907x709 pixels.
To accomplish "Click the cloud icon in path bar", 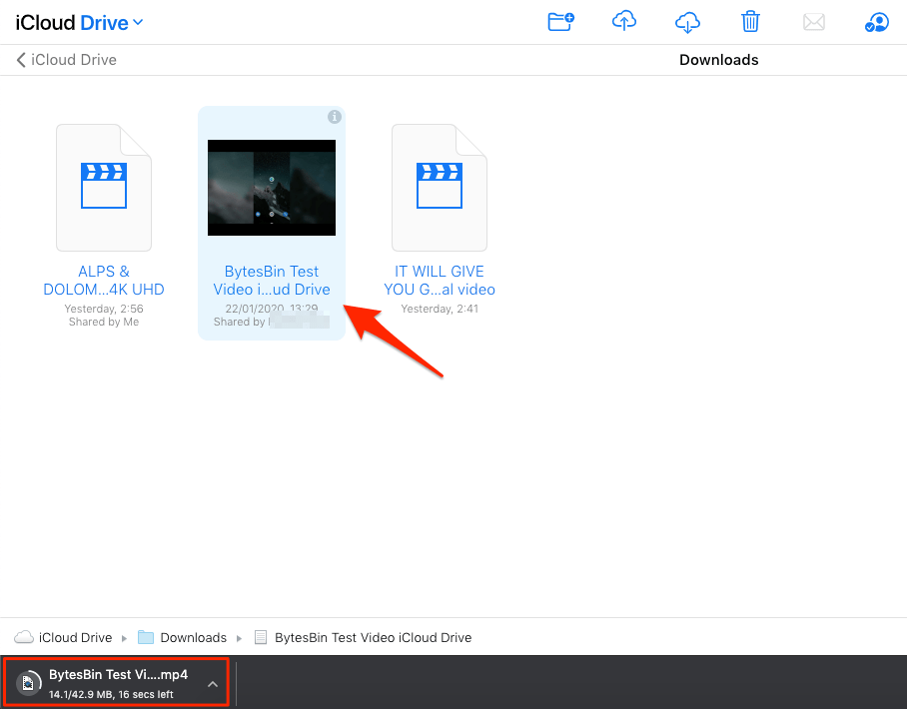I will coord(24,637).
